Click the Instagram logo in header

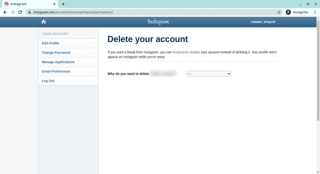coord(158,22)
